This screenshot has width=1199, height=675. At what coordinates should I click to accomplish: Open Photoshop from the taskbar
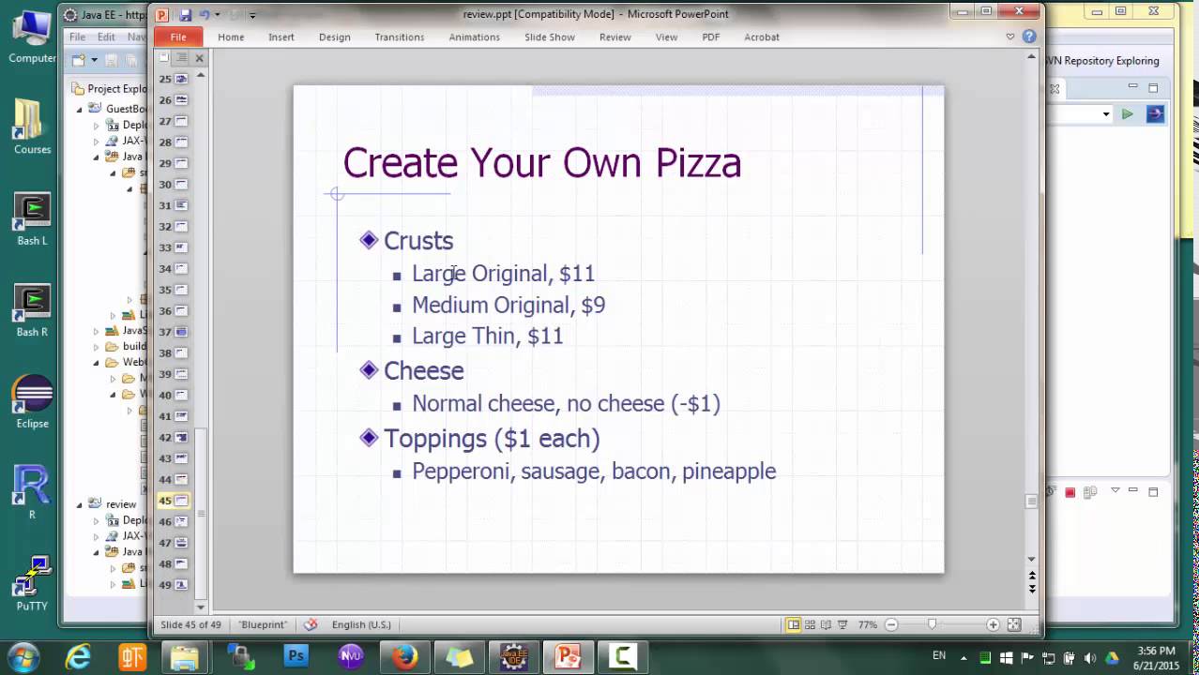(x=296, y=656)
